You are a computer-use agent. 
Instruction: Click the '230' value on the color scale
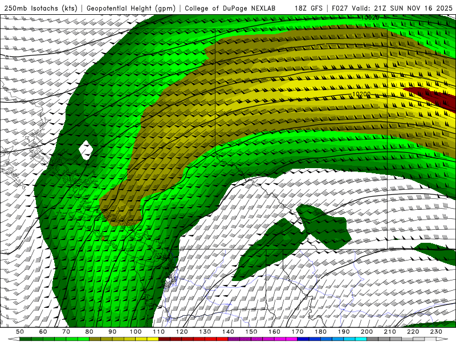click(x=436, y=332)
